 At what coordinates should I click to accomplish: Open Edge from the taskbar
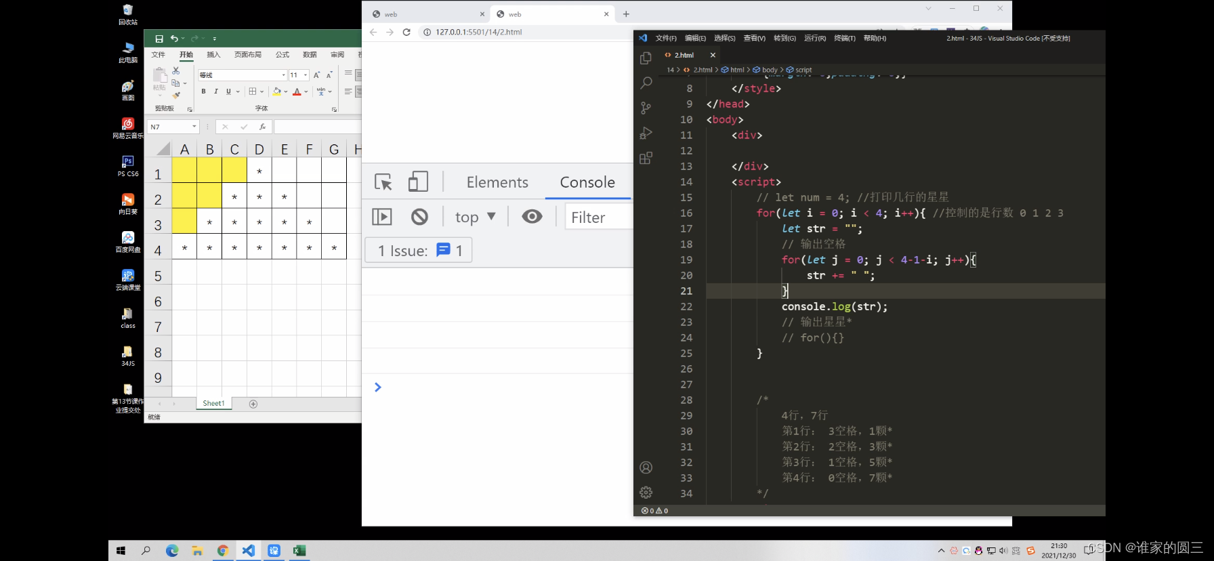tap(172, 551)
